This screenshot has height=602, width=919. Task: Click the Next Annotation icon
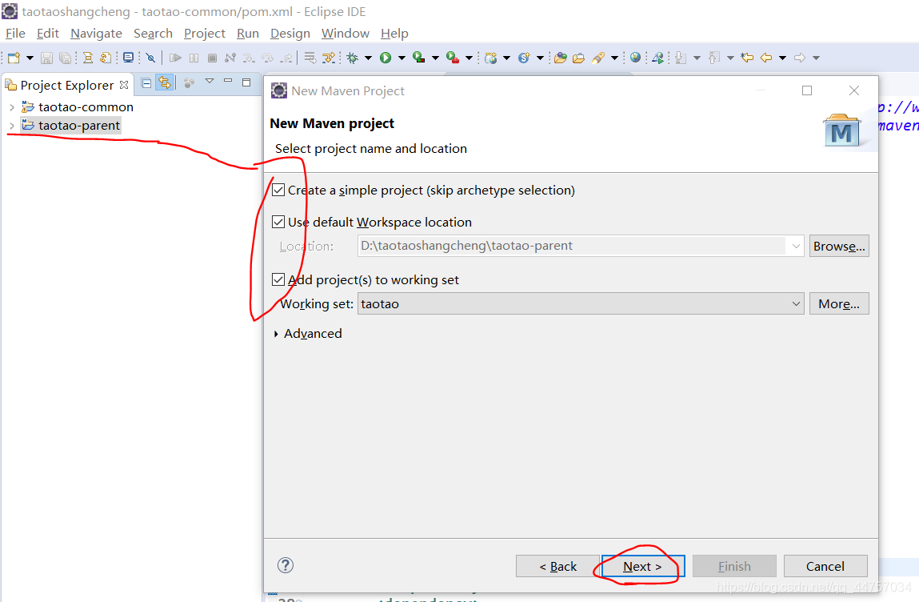(x=680, y=58)
